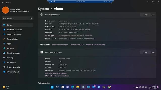This screenshot has height=90, width=161.
Task: Collapse the Windows specifications section
Action: (153, 52)
